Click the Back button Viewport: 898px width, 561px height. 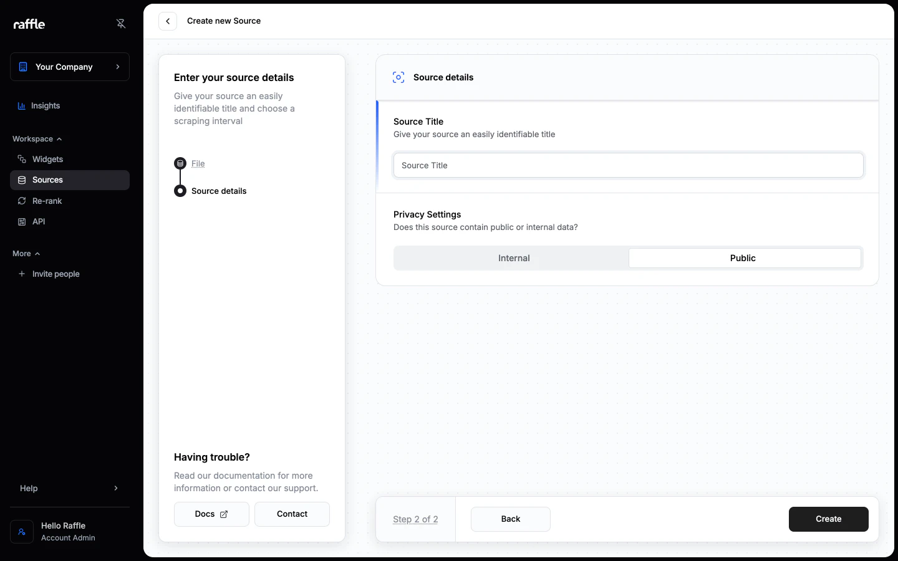point(511,519)
